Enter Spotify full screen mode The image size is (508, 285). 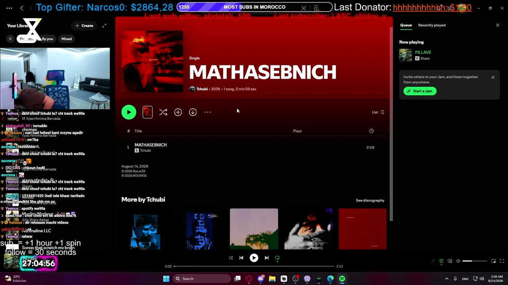tap(502, 261)
